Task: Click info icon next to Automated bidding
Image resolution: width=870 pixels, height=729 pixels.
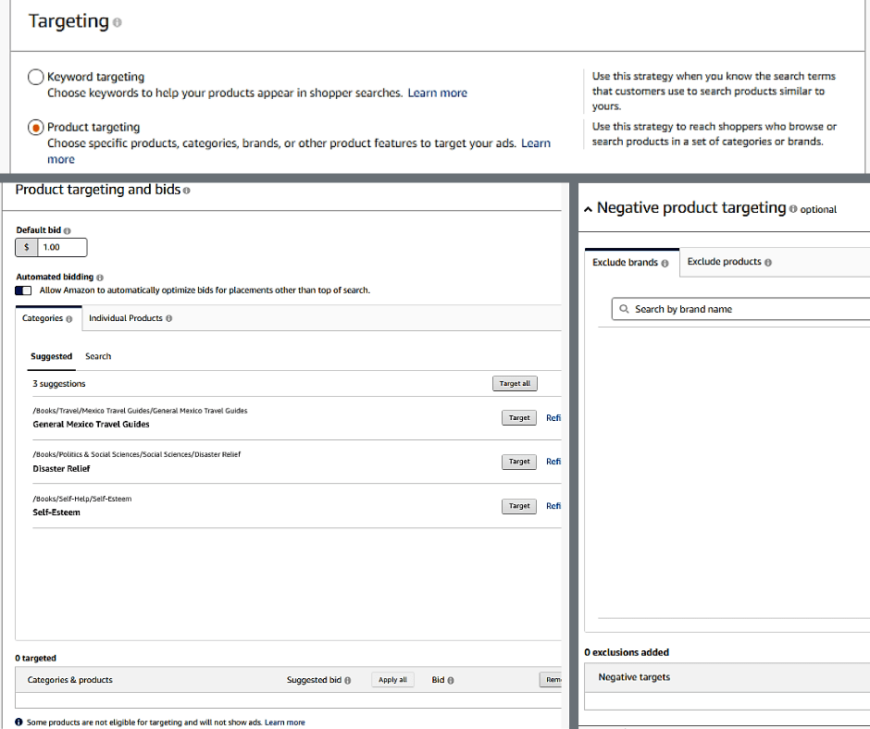Action: [100, 277]
